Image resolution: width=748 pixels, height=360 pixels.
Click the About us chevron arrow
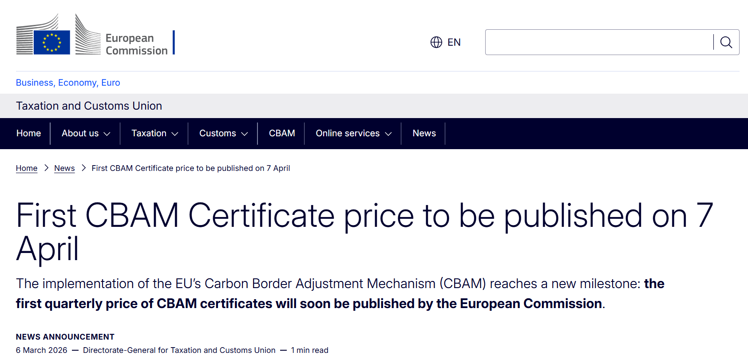pos(107,134)
